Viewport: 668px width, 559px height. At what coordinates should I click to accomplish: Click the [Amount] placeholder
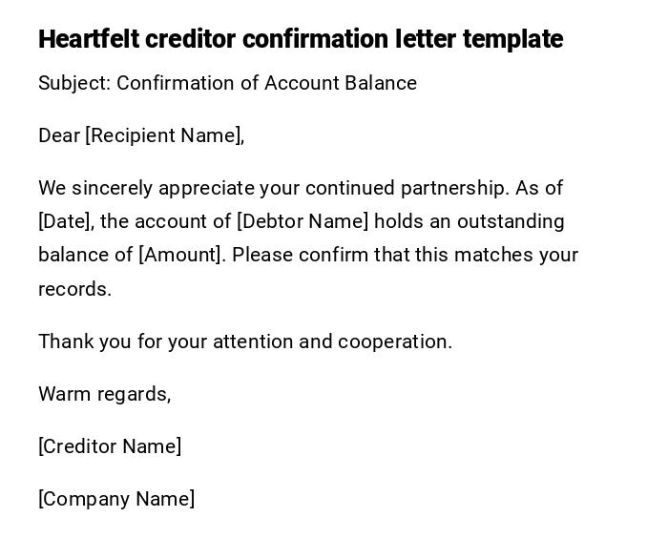click(182, 255)
